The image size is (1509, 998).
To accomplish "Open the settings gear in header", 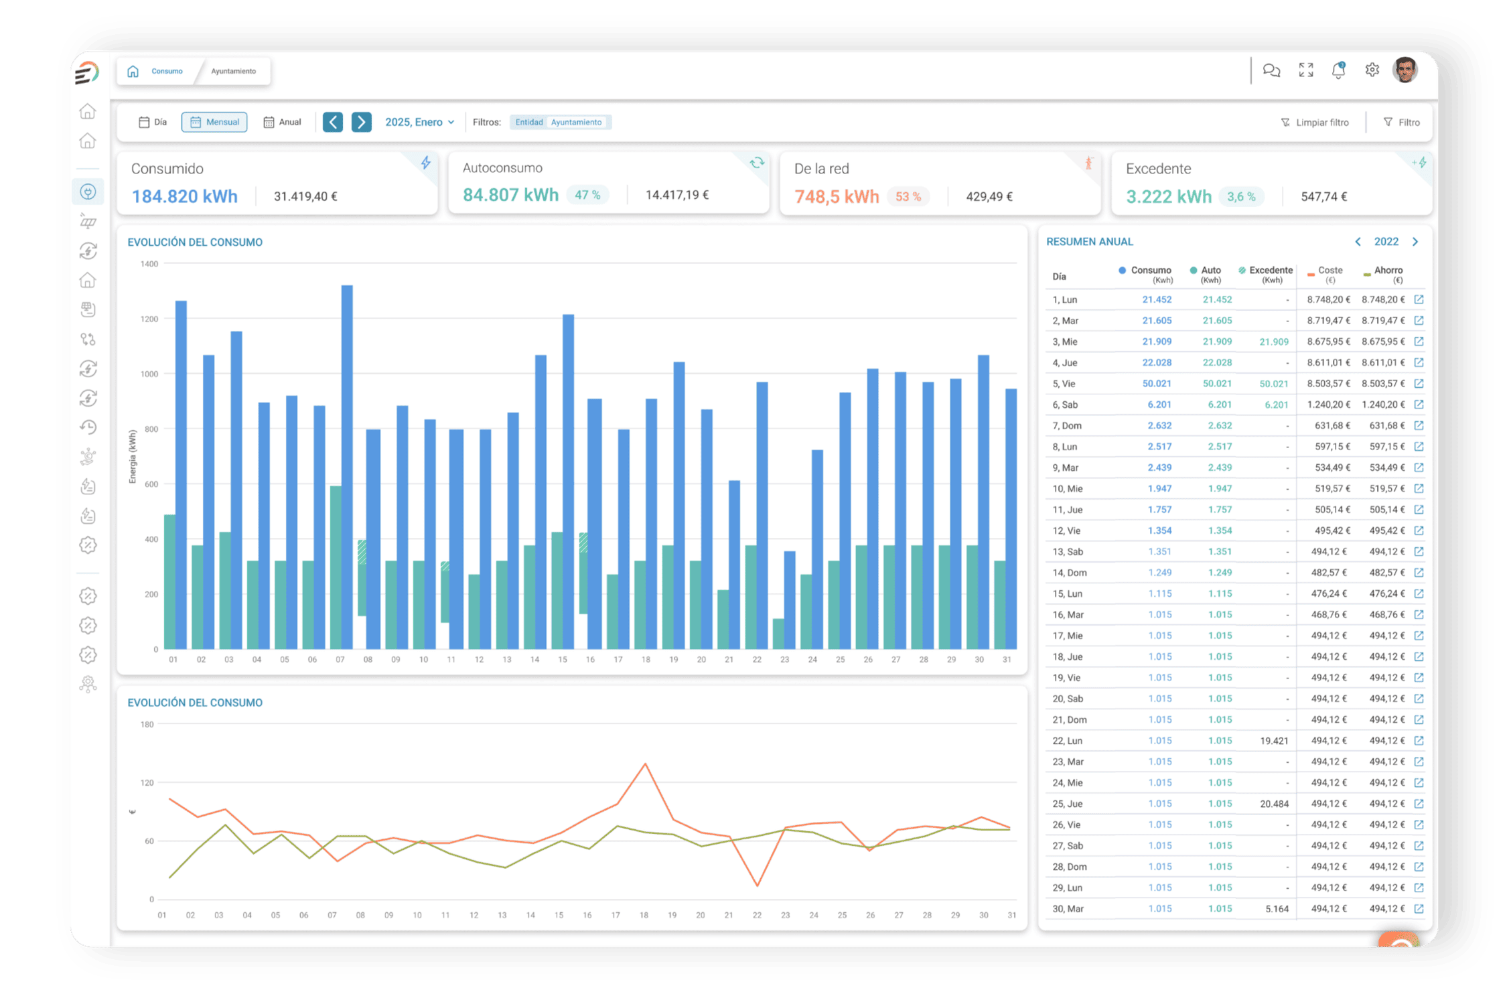I will click(1372, 70).
